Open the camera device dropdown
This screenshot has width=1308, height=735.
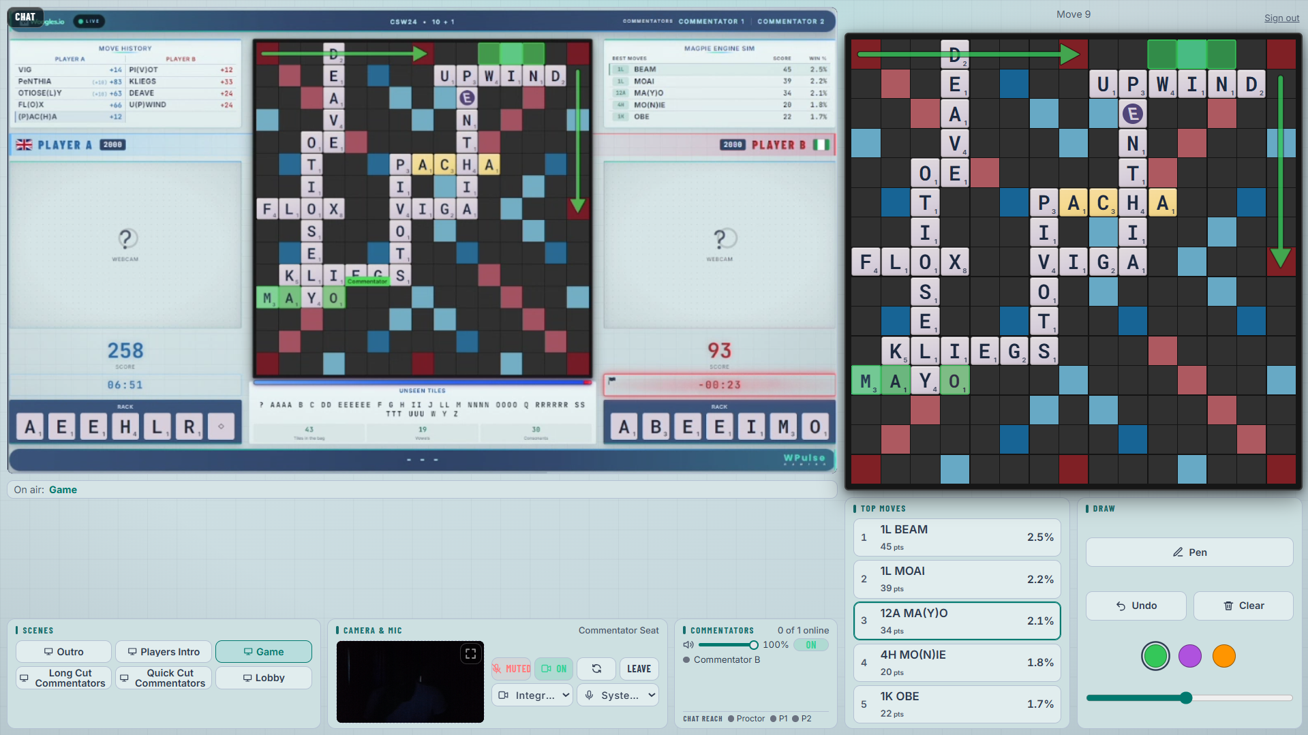[x=532, y=695]
